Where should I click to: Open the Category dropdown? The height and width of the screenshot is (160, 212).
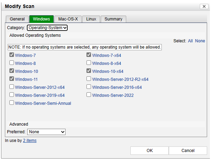tap(47, 28)
